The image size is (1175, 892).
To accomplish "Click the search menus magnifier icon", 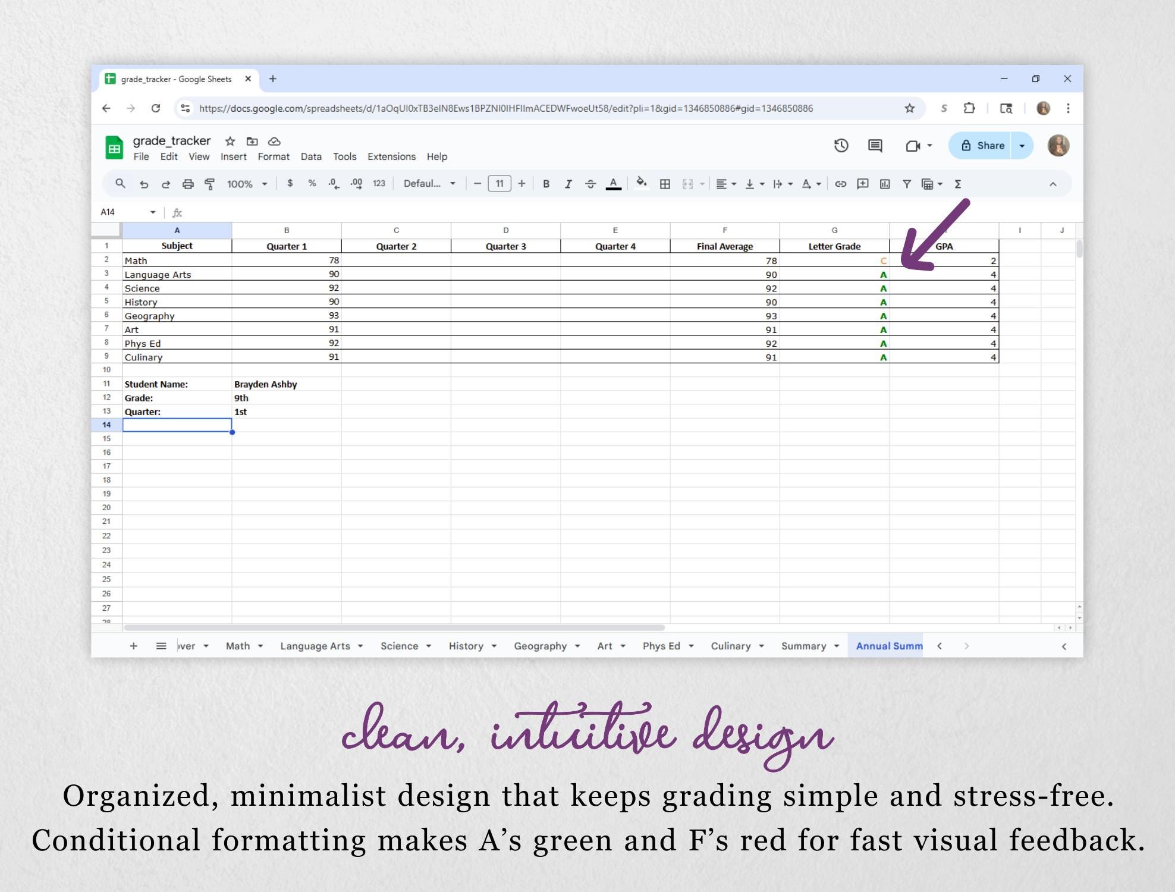I will (x=120, y=184).
